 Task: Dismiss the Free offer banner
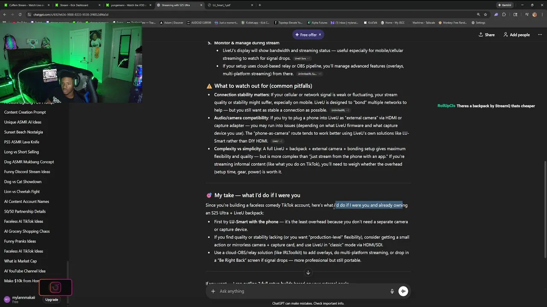tap(320, 35)
